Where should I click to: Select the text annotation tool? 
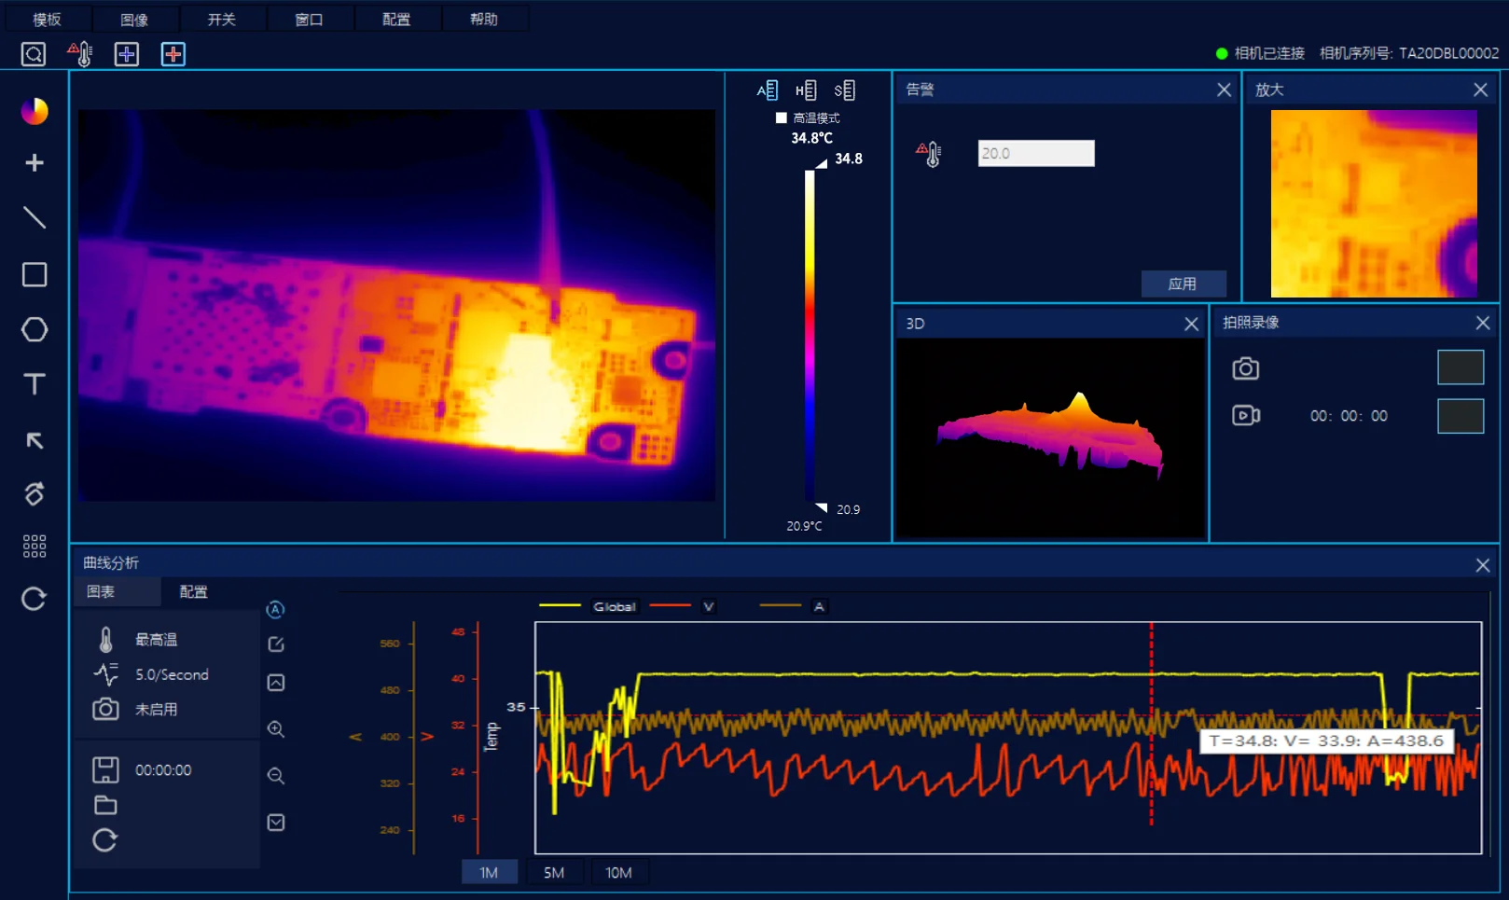click(35, 384)
